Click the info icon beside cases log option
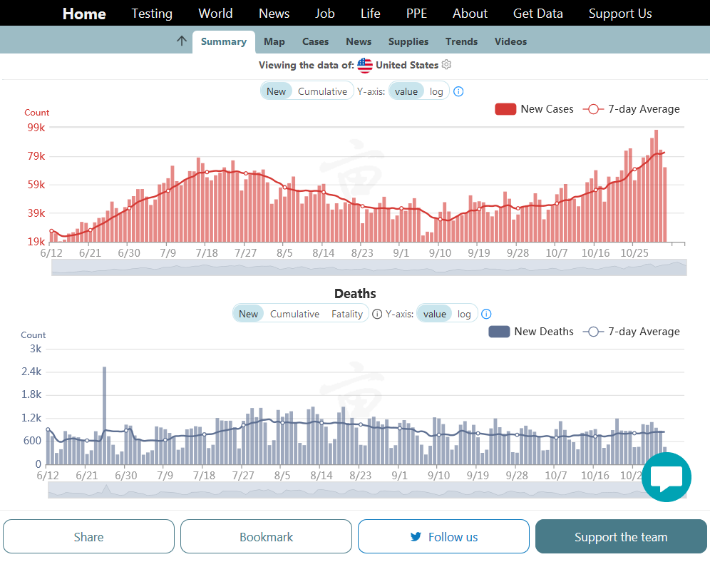Screen dimensions: 710x562 click(458, 91)
